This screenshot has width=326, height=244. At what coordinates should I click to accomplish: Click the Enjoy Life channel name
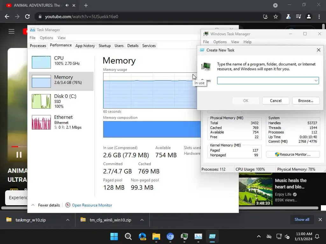[x=283, y=194]
